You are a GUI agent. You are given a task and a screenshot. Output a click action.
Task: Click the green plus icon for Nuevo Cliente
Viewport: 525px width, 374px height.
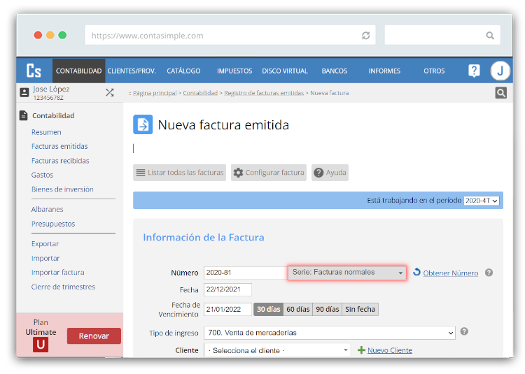(361, 350)
